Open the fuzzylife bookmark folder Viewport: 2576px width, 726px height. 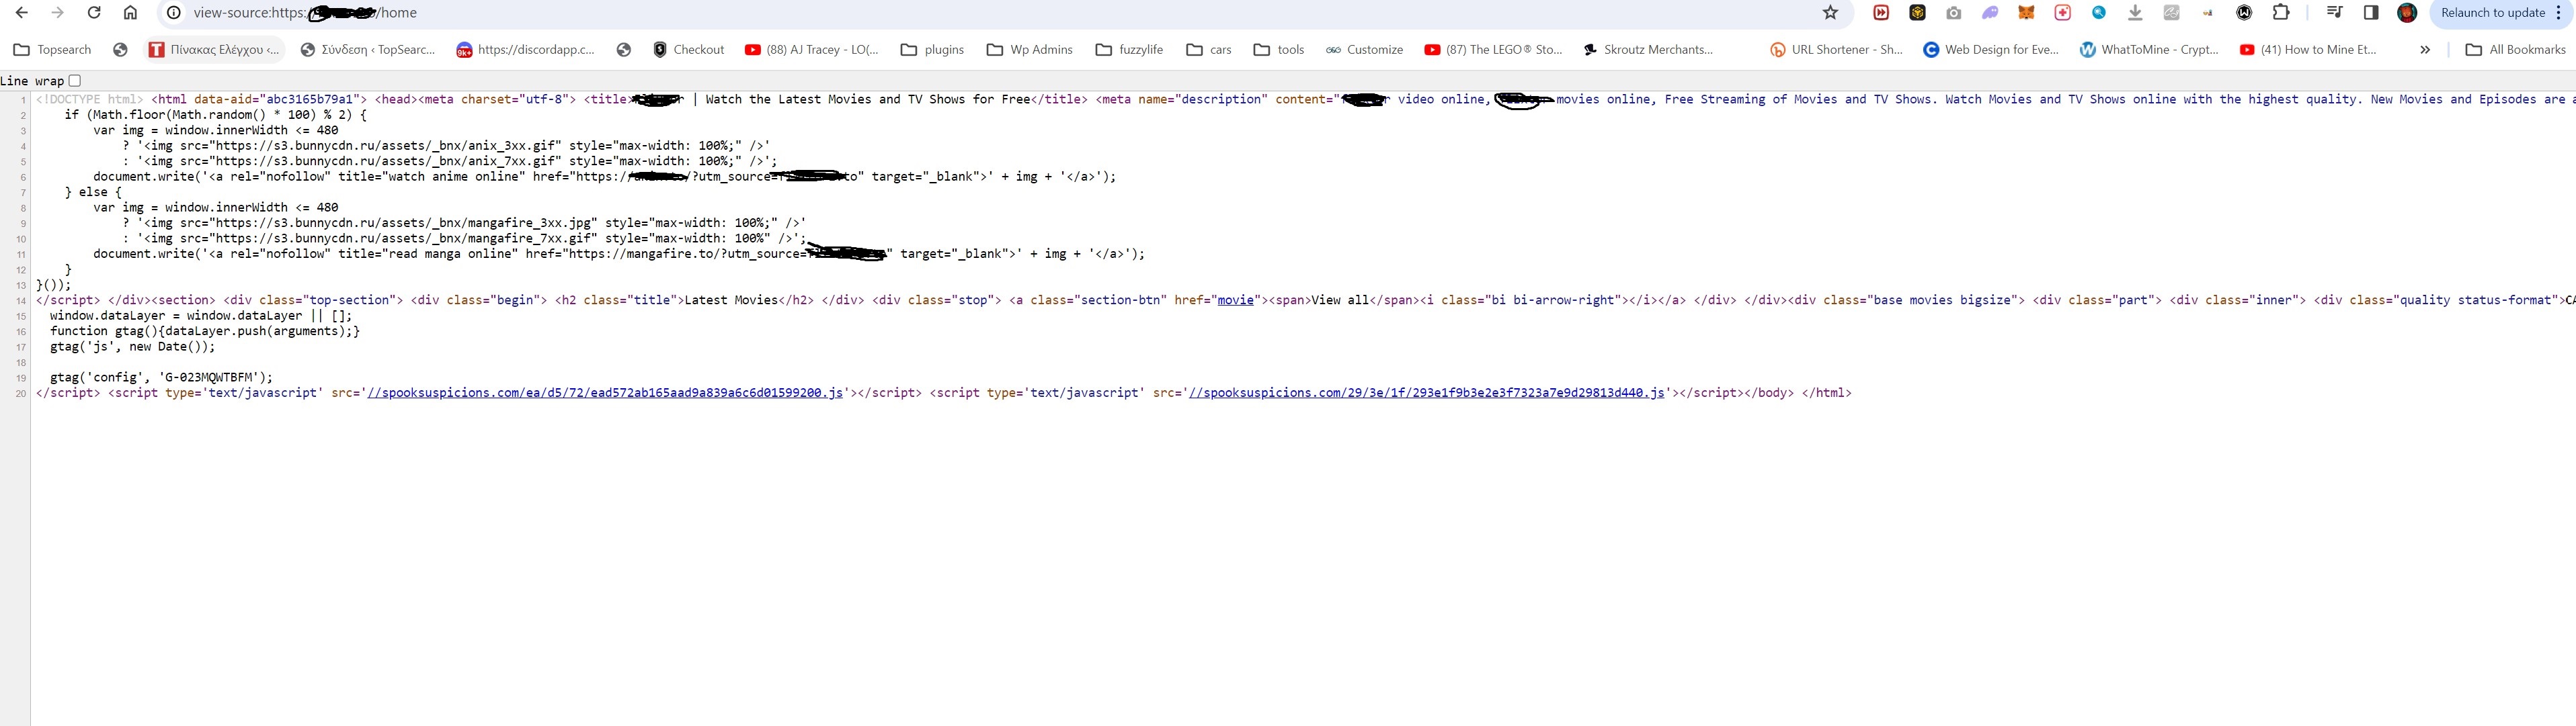[1129, 50]
